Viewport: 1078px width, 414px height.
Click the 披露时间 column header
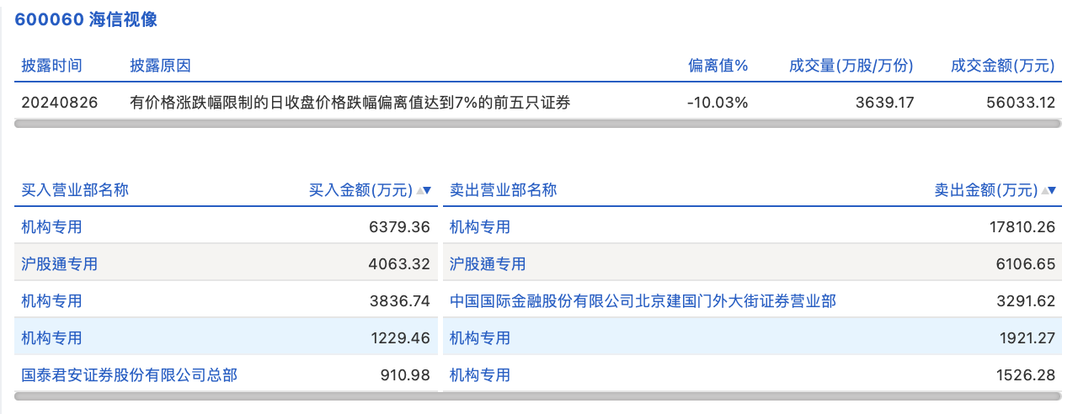pos(52,66)
